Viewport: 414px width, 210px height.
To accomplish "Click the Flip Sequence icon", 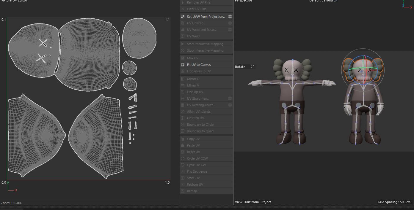I will coord(183,171).
